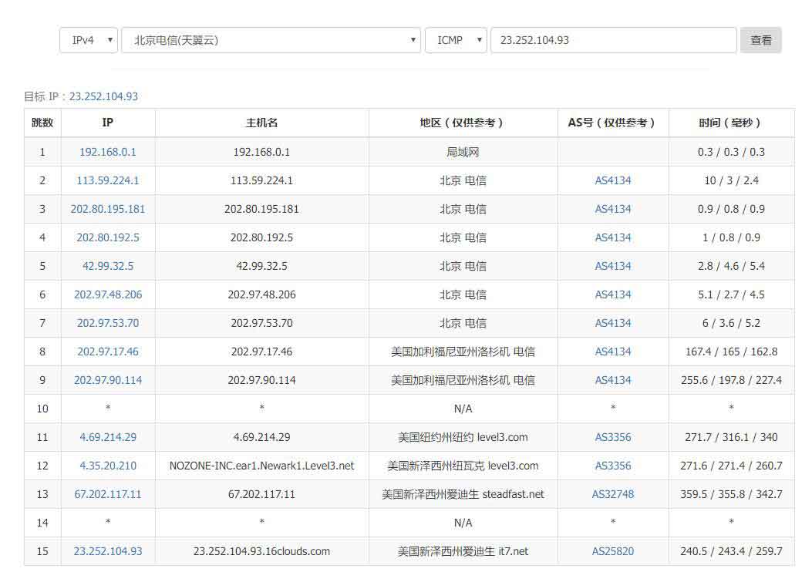
Task: Click time cell 10 / 3 / 2.4
Action: tap(731, 180)
